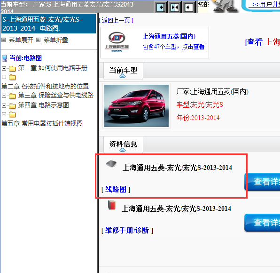The image size is (280, 273).
Task: Open folder icon for 第三章 保险丝盒与供电线路
Action: point(12,96)
